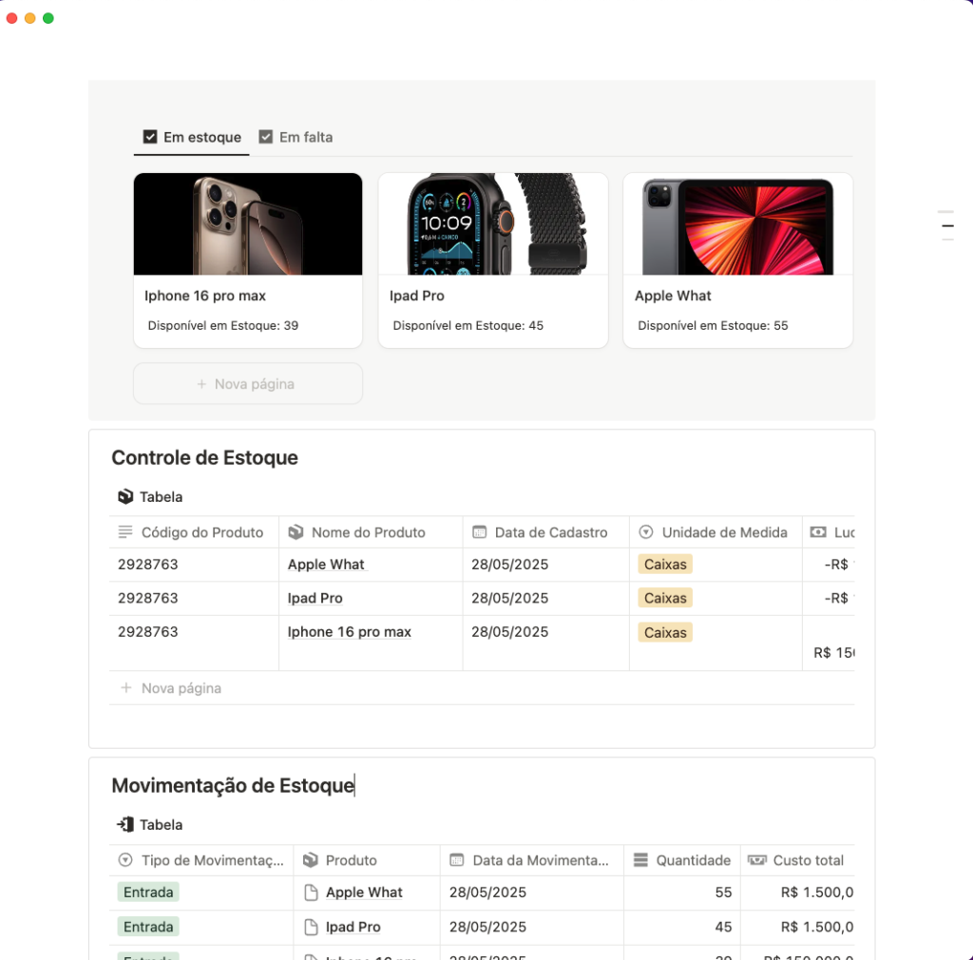Click the money icon in the Luc column header
The width and height of the screenshot is (973, 960).
(818, 532)
